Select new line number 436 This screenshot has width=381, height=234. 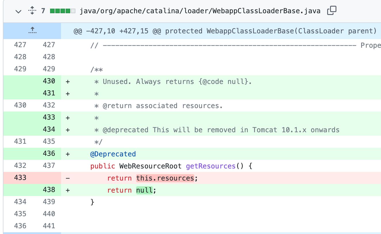click(x=49, y=154)
